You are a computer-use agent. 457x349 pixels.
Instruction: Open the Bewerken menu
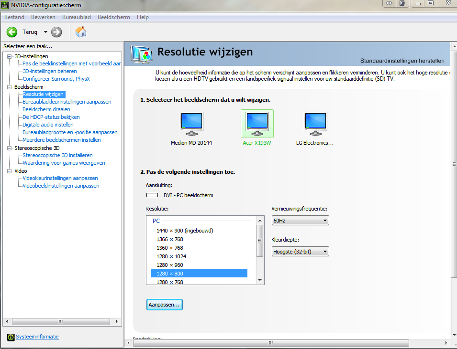(43, 17)
